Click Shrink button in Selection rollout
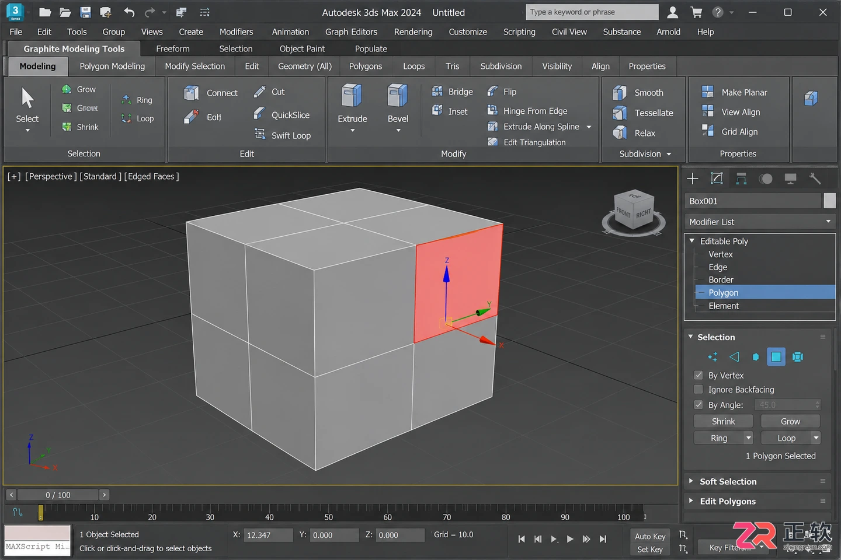 (723, 421)
